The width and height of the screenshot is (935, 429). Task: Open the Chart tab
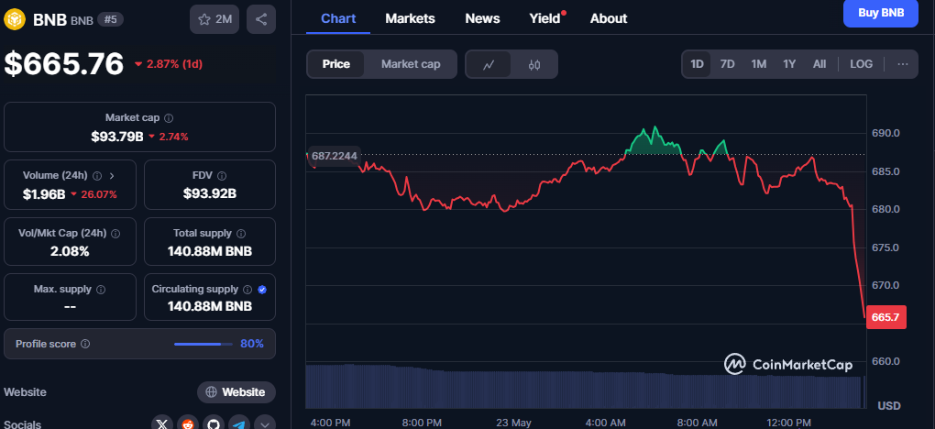click(338, 18)
